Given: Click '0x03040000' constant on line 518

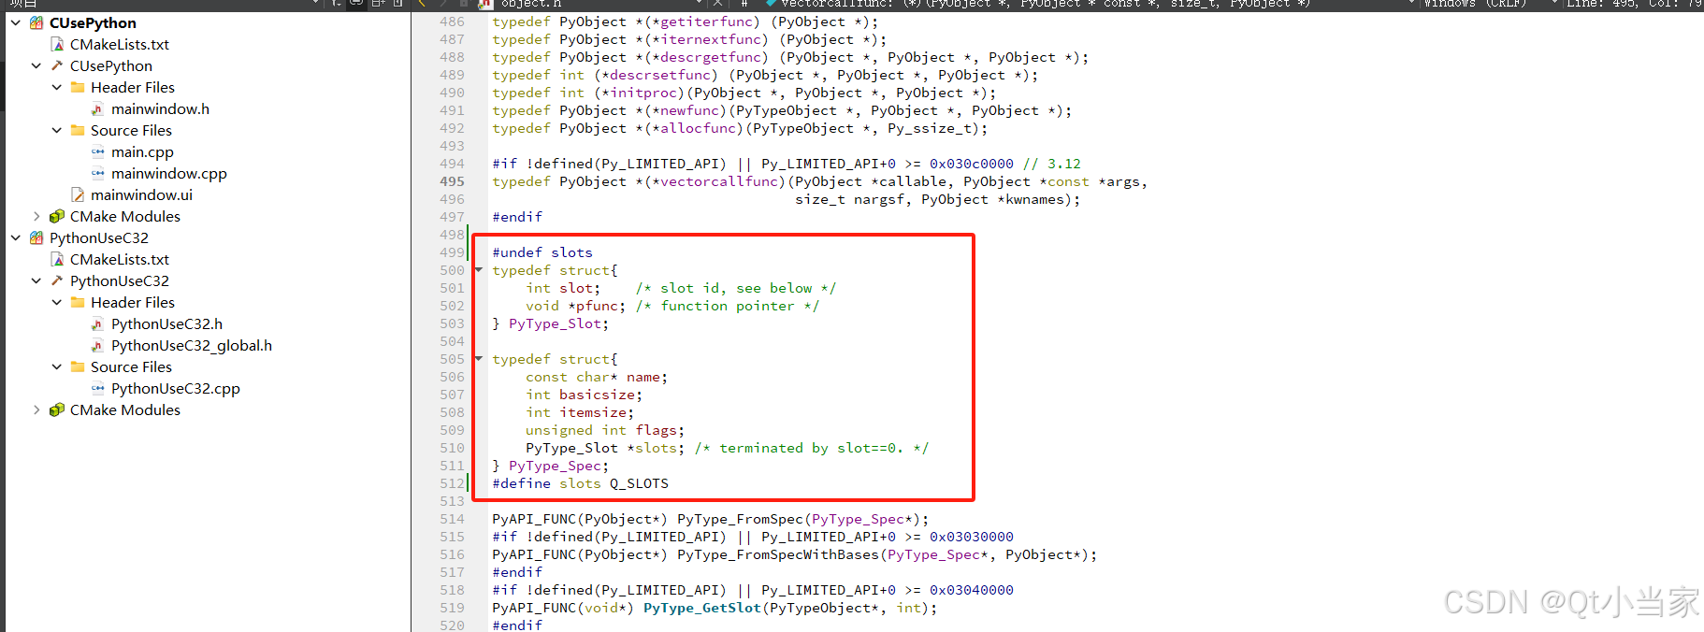Looking at the screenshot, I should tap(972, 590).
